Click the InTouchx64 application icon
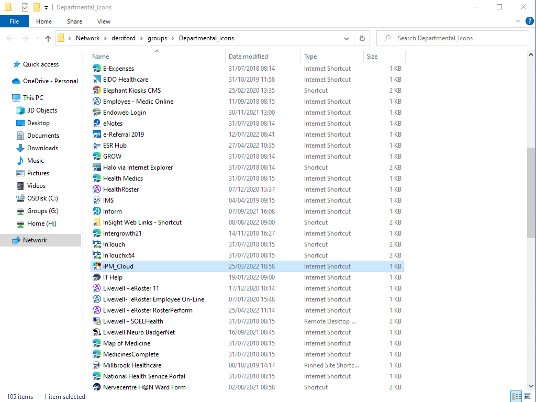Viewport: 536px width, 402px height. [x=97, y=255]
